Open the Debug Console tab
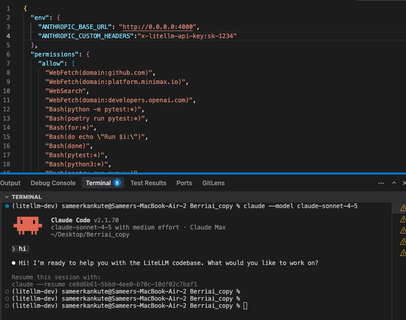 pos(53,183)
